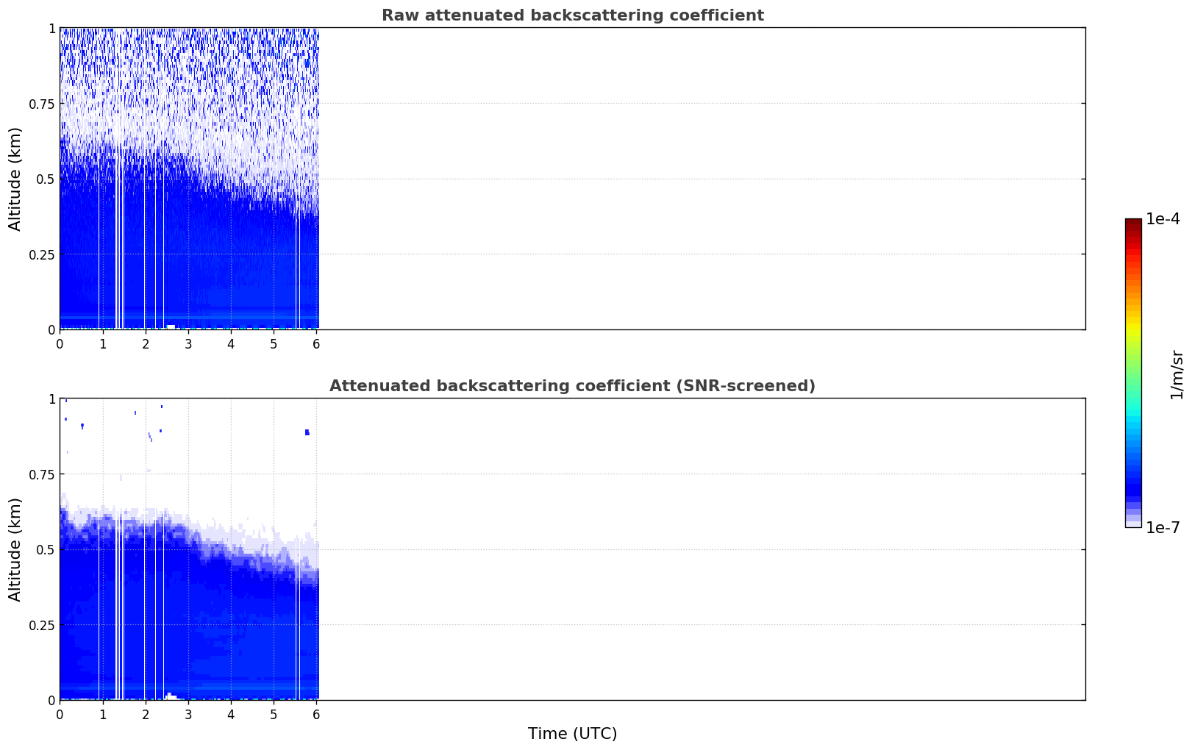
Task: Click the 'Attenuated backscattering coefficient (SNR-screened)' title
Action: [572, 386]
